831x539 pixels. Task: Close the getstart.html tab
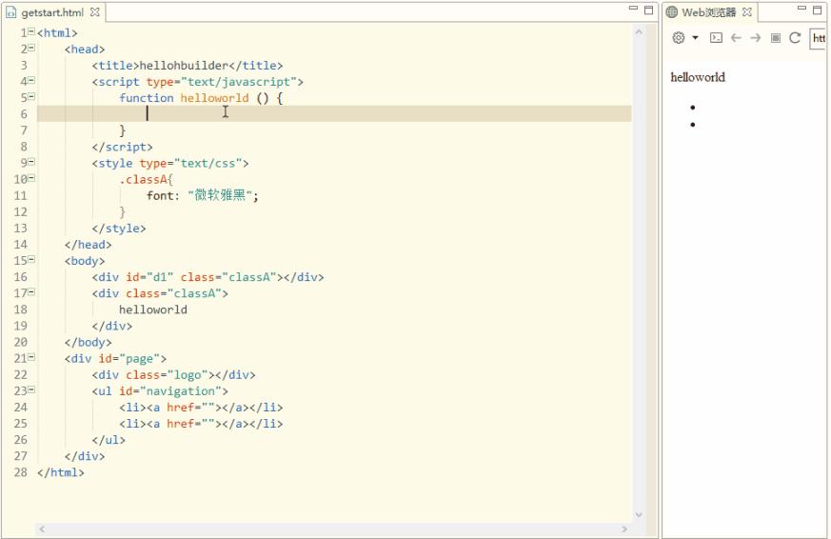[x=95, y=12]
